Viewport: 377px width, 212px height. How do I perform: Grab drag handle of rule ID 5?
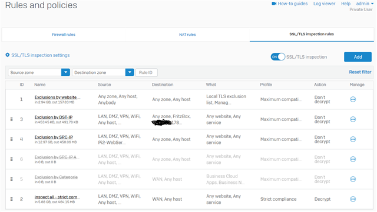tap(11, 179)
